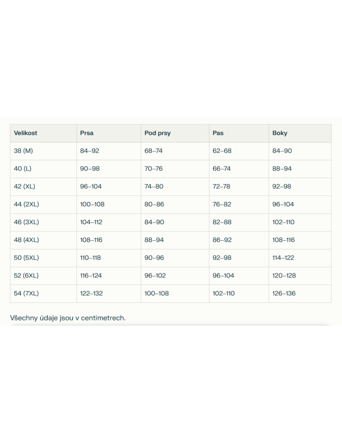Select the 52 (6XL) size row label

[26, 275]
